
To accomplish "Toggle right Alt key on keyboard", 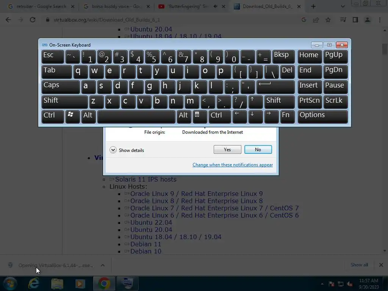I will tap(184, 117).
